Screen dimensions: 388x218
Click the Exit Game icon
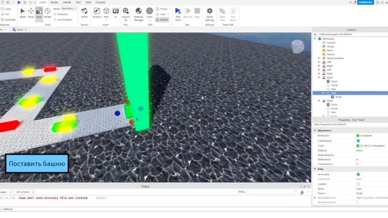(x=233, y=11)
